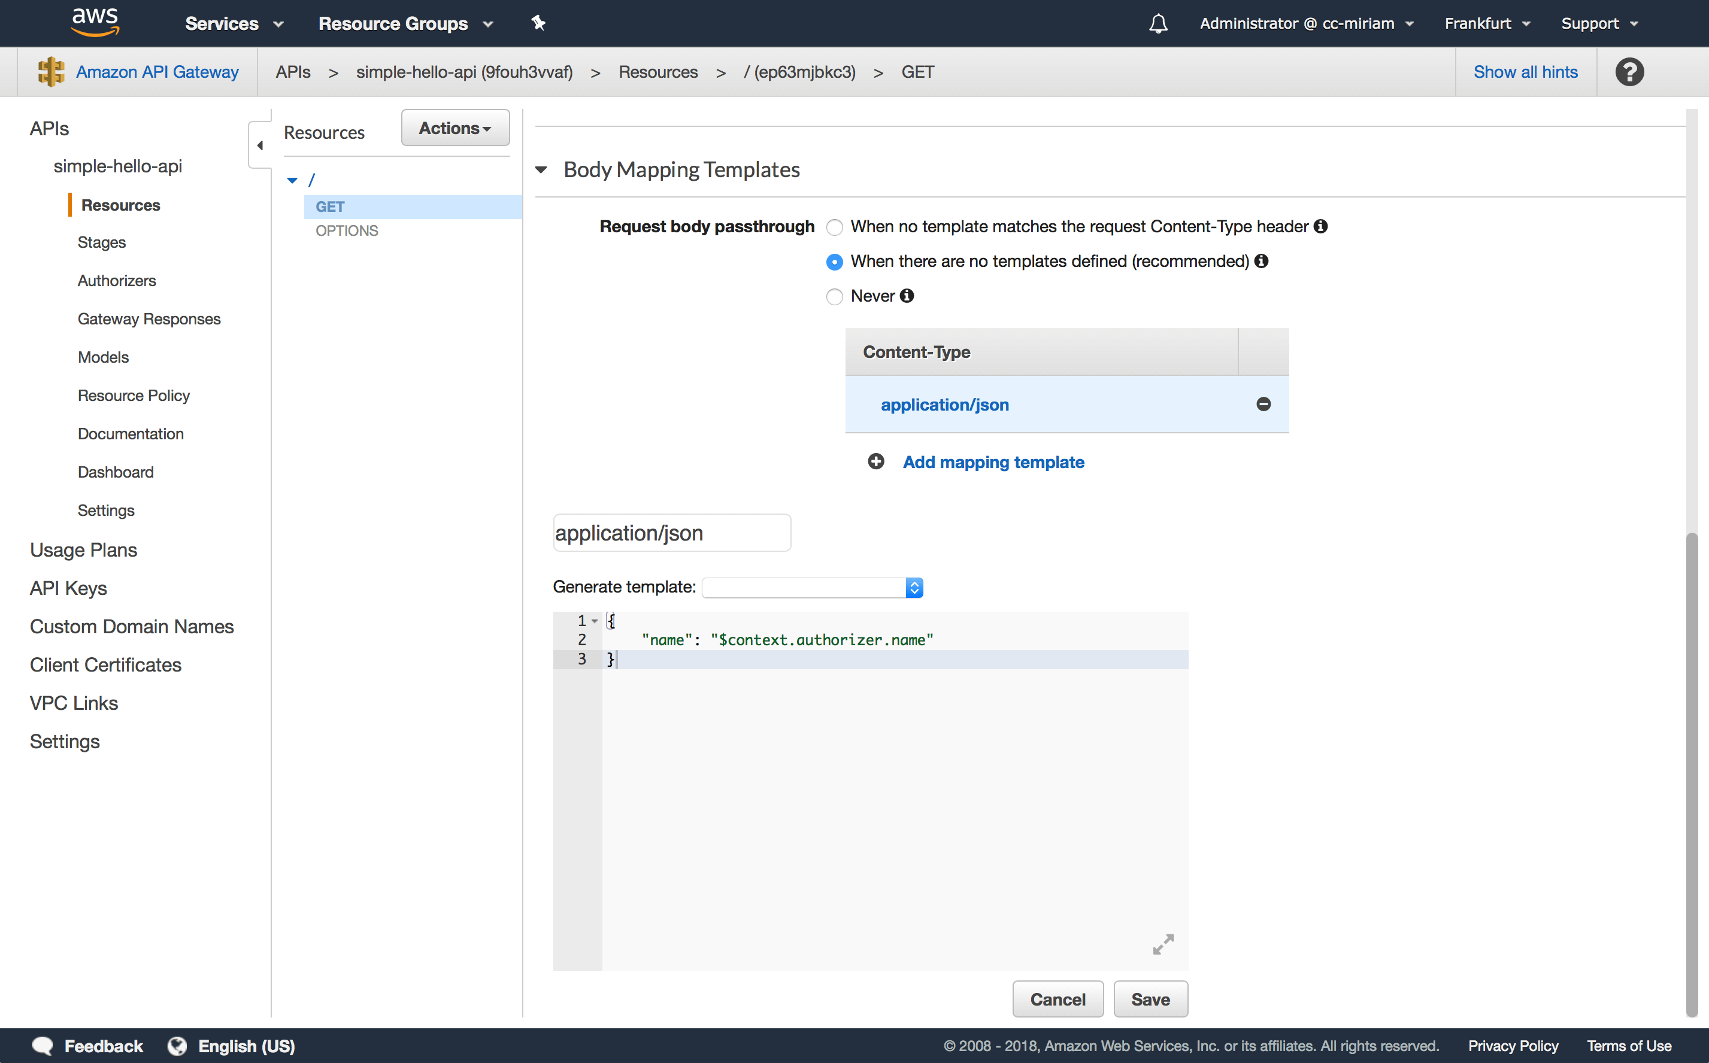
Task: Open the Generate template dropdown
Action: (x=813, y=588)
